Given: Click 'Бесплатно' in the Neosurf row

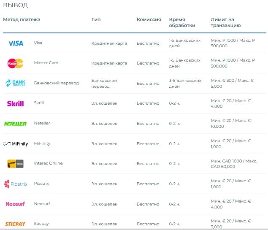Looking at the screenshot, I should coord(148,204).
